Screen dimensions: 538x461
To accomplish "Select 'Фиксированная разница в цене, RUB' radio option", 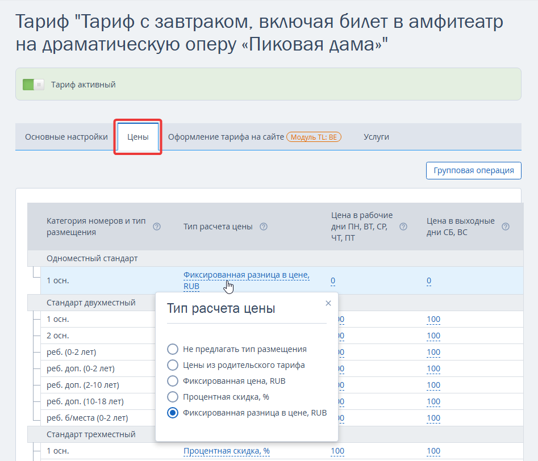I will [173, 413].
